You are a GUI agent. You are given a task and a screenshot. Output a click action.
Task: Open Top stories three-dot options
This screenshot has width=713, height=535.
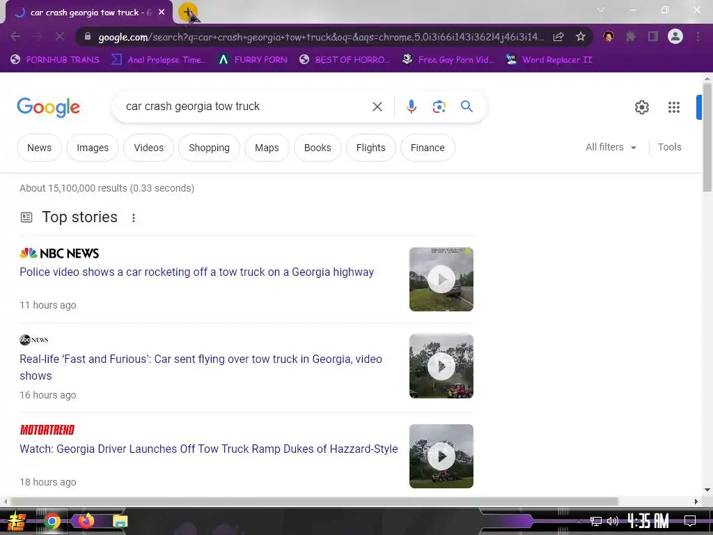click(133, 218)
